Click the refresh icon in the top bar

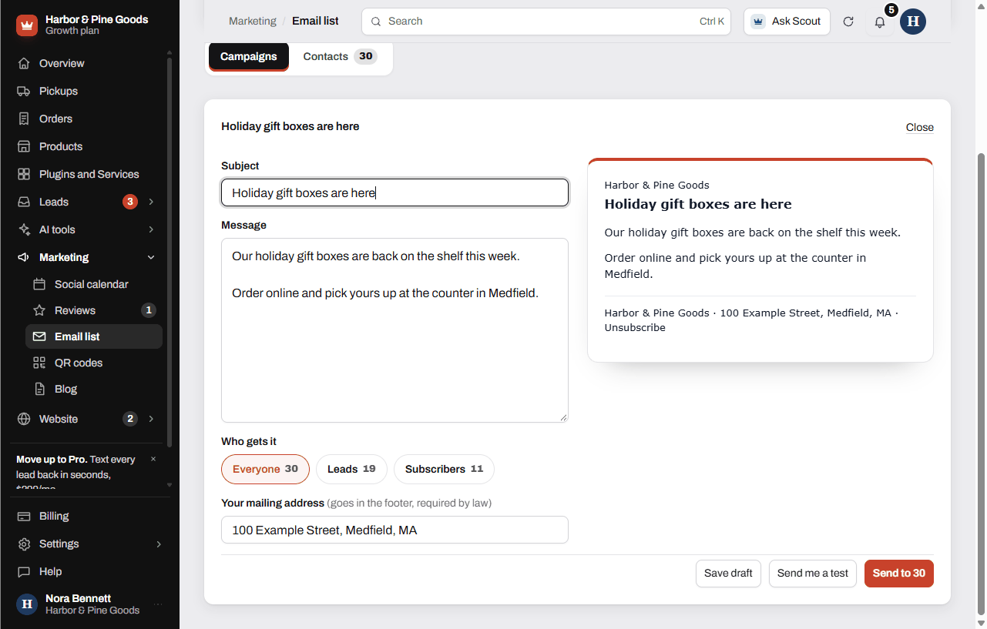point(848,22)
